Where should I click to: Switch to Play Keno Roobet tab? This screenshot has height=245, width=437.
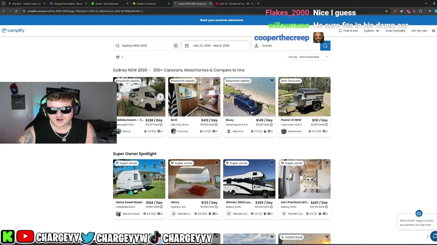[27, 3]
